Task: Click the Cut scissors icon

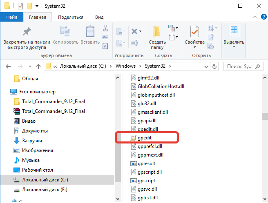Action: (105, 28)
